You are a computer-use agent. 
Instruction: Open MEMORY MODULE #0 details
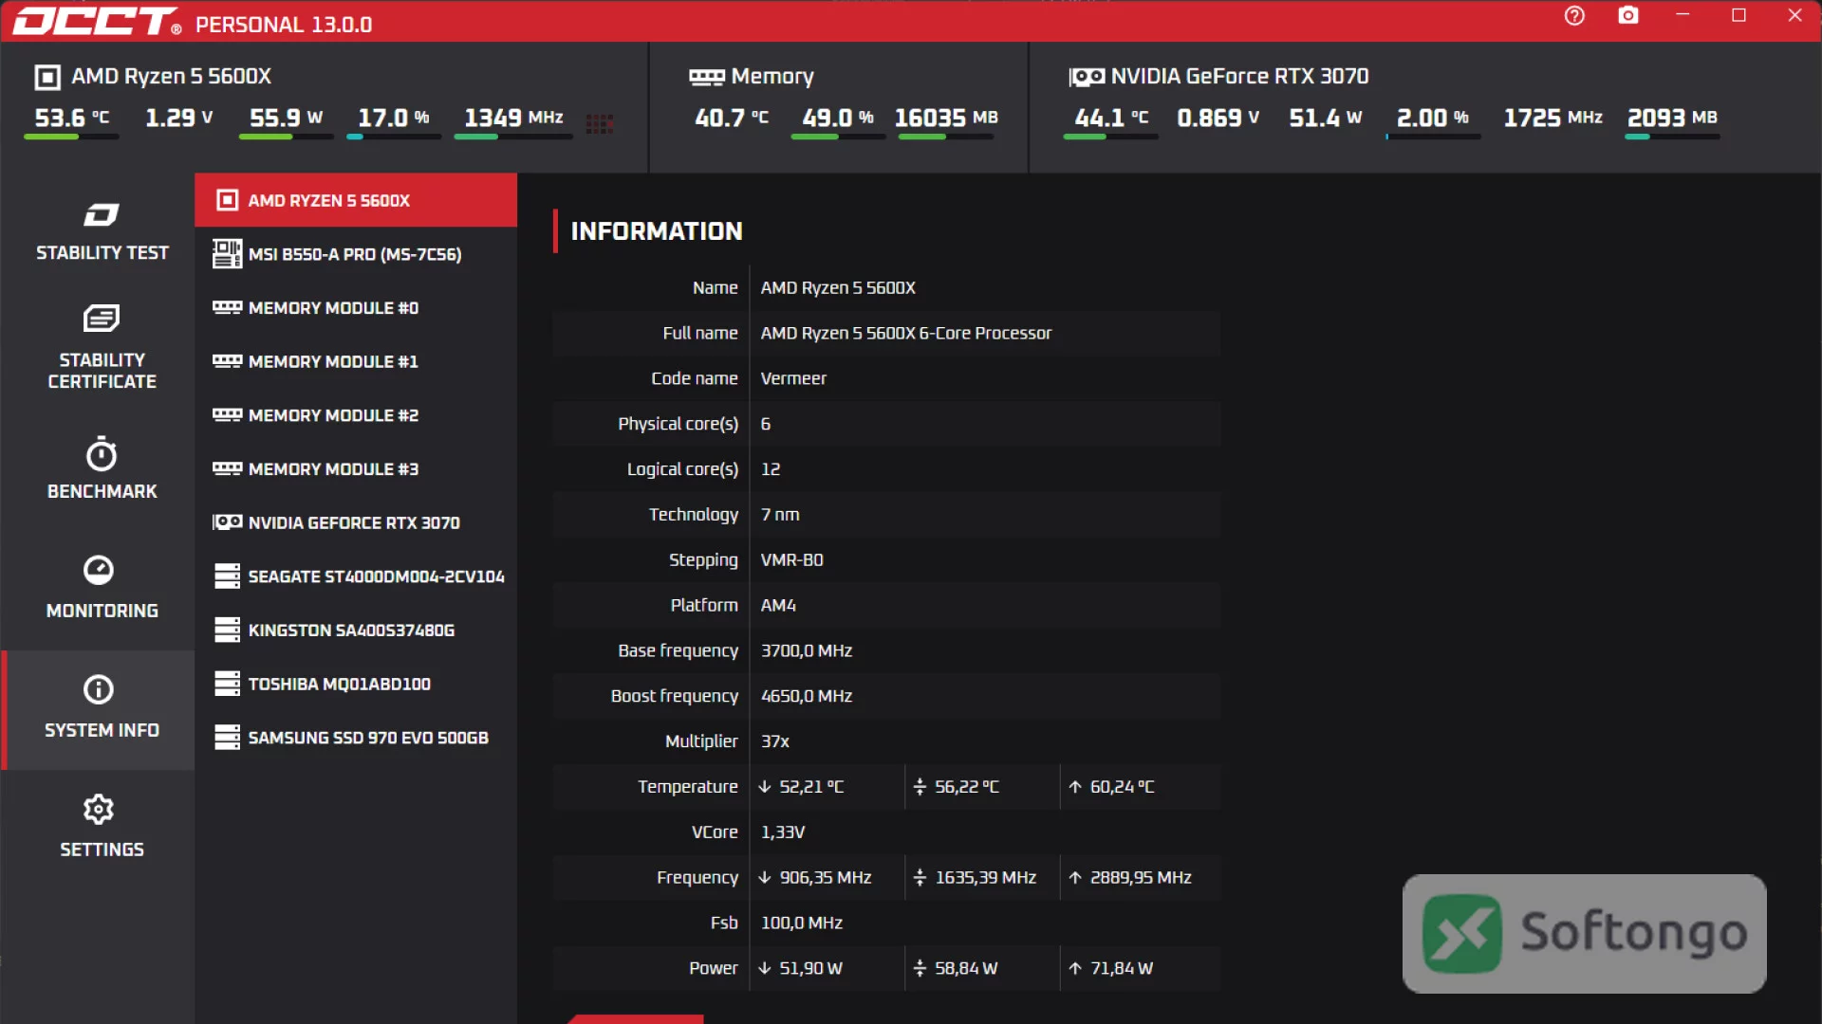[356, 308]
